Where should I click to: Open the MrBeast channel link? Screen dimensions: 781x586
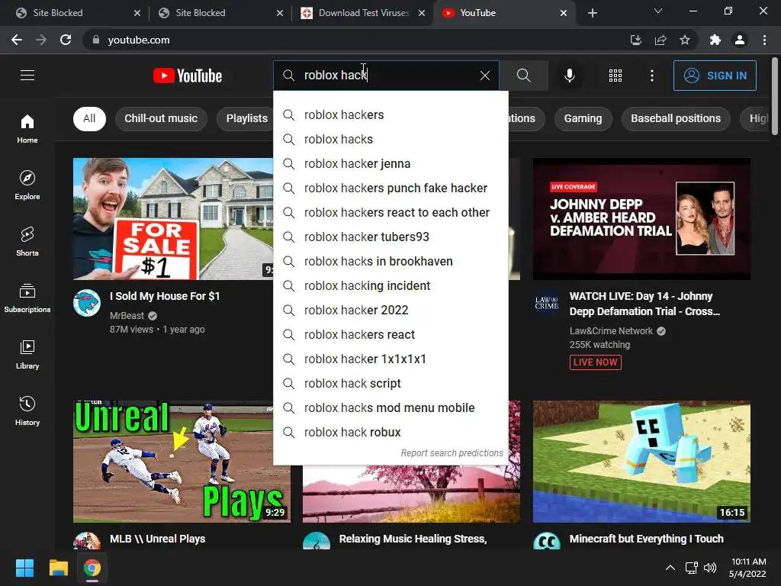pos(127,315)
